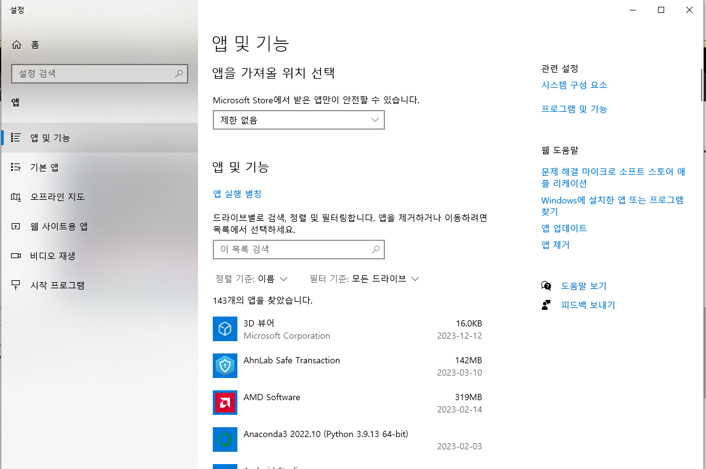Select Anaconda3 2022.10 (Python 3.9.13 64-bit)

[x=326, y=435]
